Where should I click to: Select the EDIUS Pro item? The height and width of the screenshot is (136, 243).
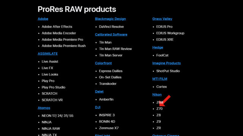(x=164, y=27)
